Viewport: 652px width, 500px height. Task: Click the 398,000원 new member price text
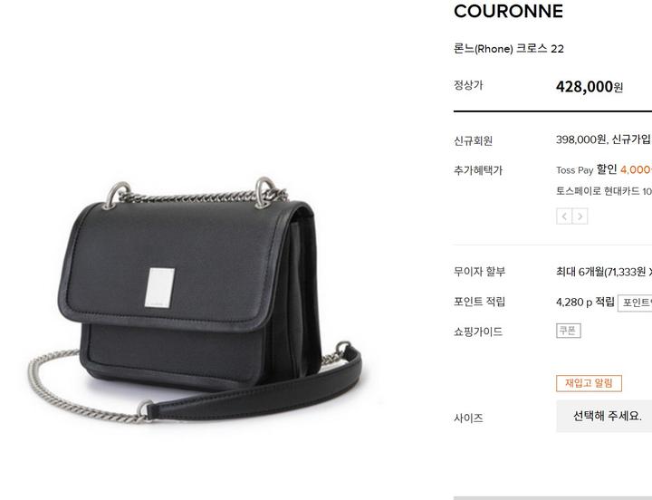(580, 139)
